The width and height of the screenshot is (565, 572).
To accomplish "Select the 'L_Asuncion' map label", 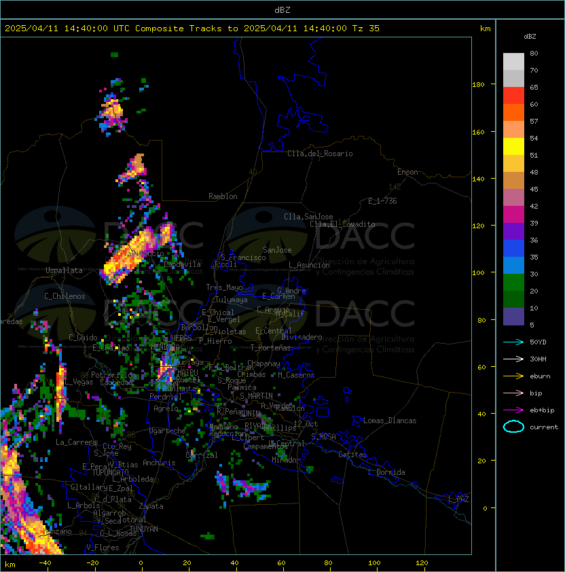I will pyautogui.click(x=309, y=265).
